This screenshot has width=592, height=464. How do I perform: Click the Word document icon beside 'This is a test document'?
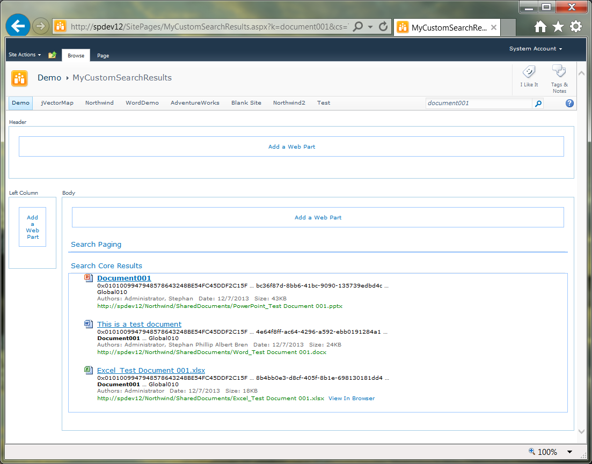(89, 324)
